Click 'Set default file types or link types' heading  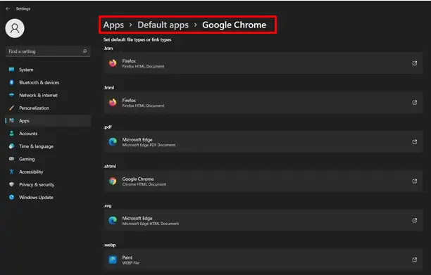tap(137, 40)
